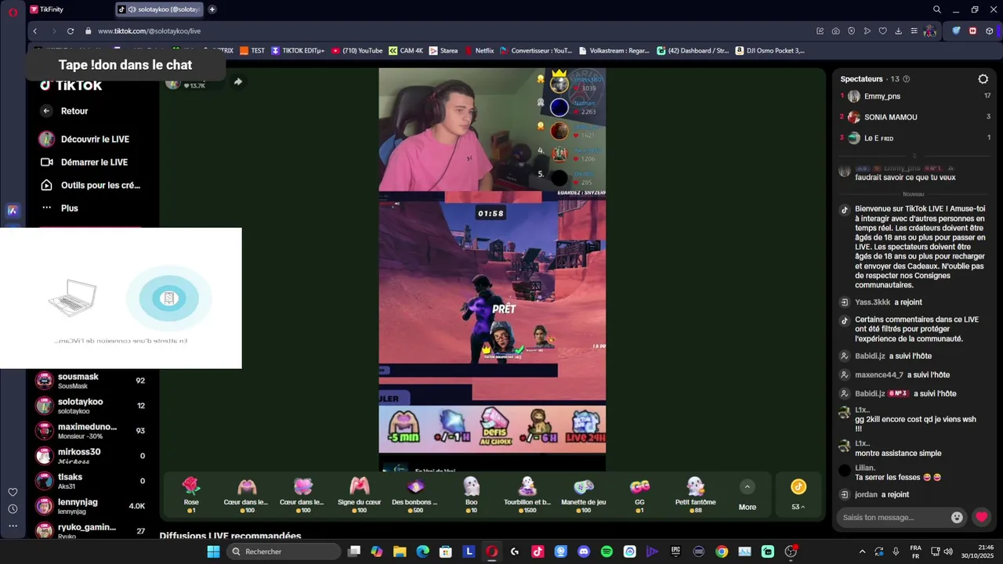Open Discord from the taskbar
The width and height of the screenshot is (1003, 564).
(x=584, y=551)
